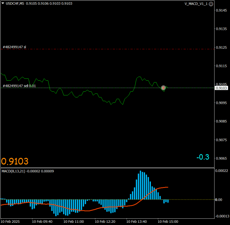
Task: Select the #482499147 sl stop loss label
Action: point(14,47)
